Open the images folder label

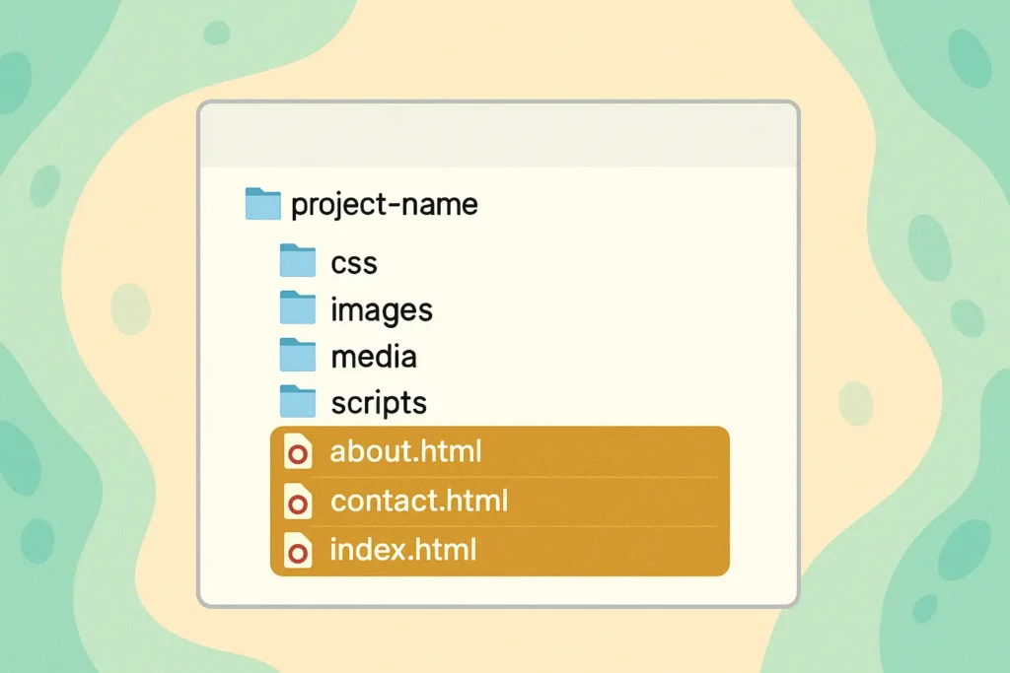pos(382,310)
